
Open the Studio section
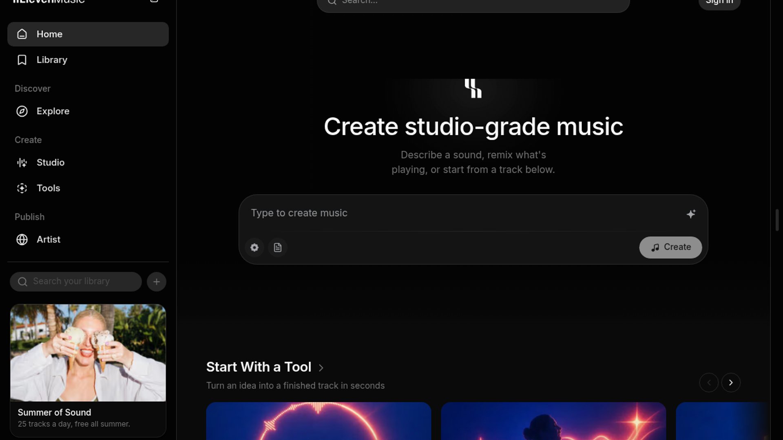[88, 163]
